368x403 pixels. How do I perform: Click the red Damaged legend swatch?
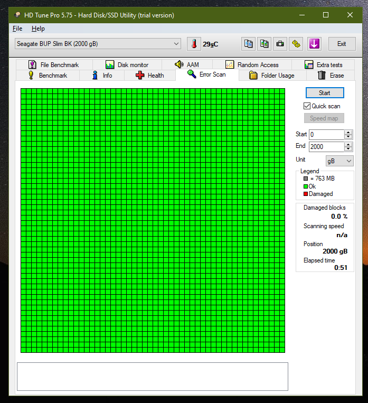coord(306,194)
